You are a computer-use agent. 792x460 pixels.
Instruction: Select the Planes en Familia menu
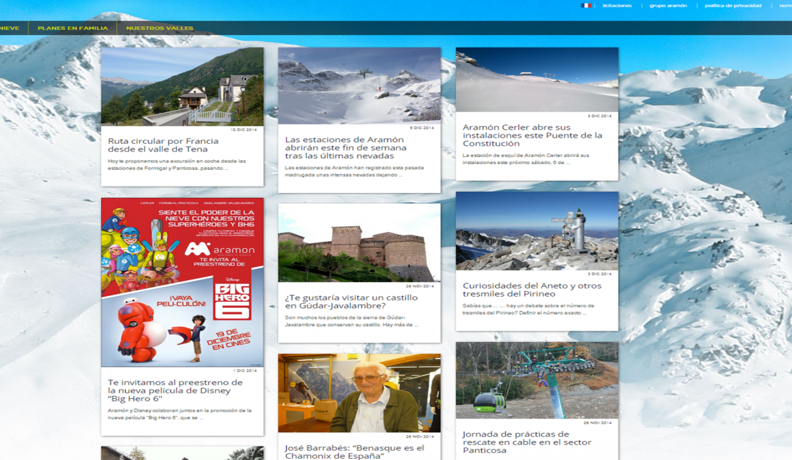point(73,28)
